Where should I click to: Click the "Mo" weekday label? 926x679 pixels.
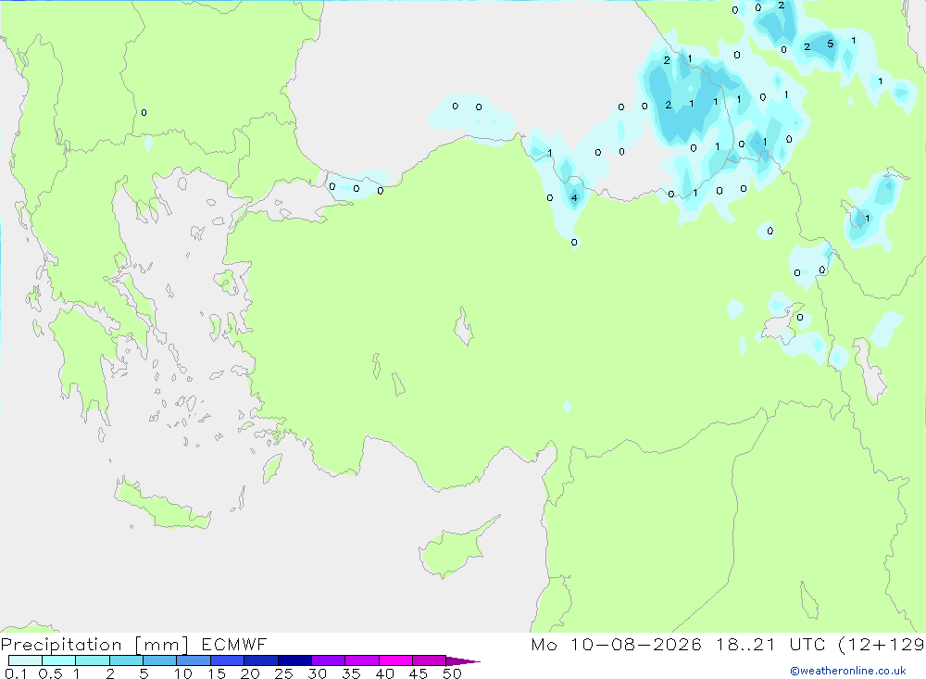(x=544, y=644)
